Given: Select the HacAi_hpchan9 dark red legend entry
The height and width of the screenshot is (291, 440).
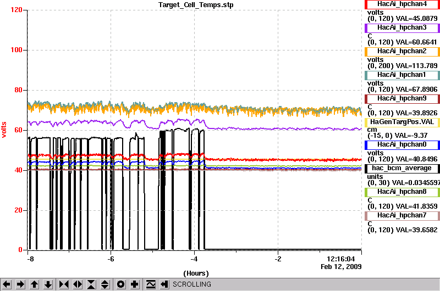Looking at the screenshot, I should (402, 99).
